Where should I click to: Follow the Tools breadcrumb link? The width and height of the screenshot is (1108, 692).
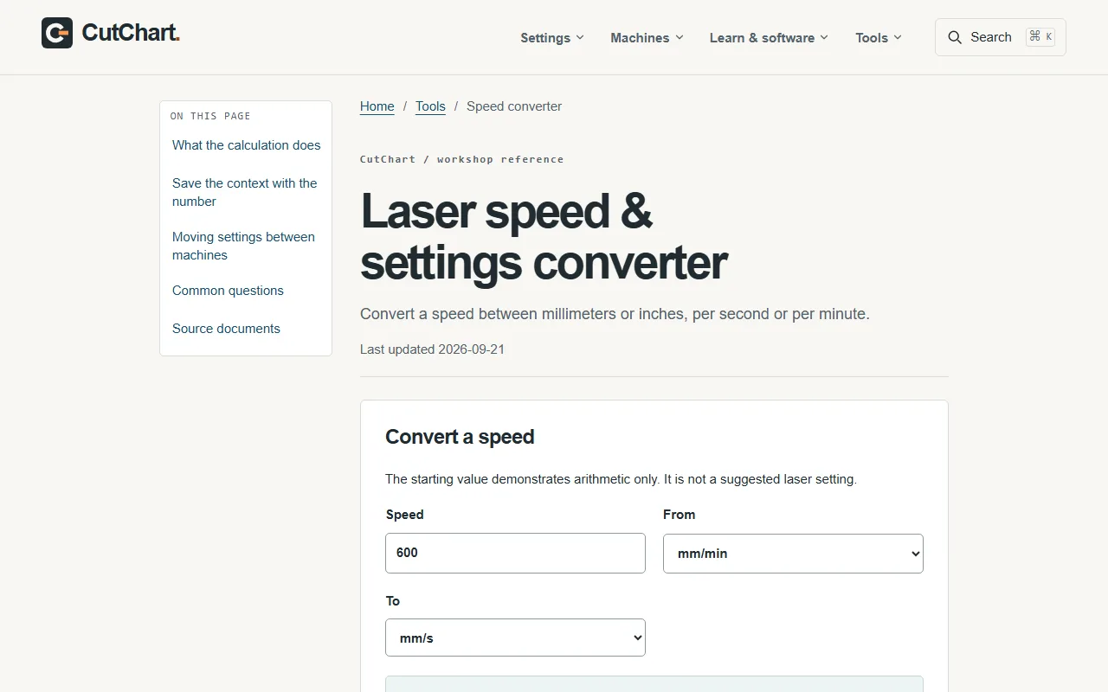(430, 106)
